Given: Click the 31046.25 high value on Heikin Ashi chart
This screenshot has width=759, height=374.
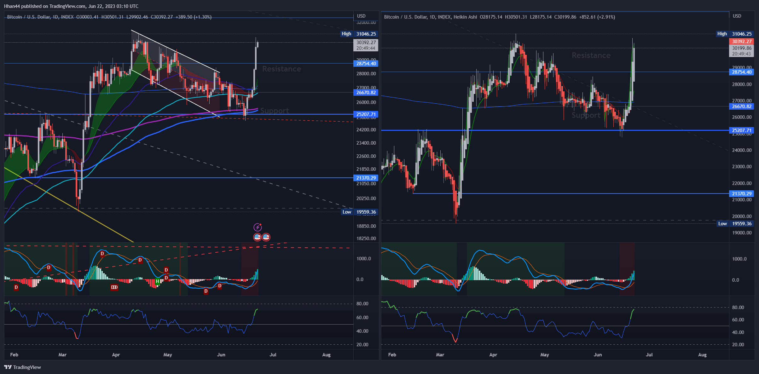Looking at the screenshot, I should click(x=742, y=34).
